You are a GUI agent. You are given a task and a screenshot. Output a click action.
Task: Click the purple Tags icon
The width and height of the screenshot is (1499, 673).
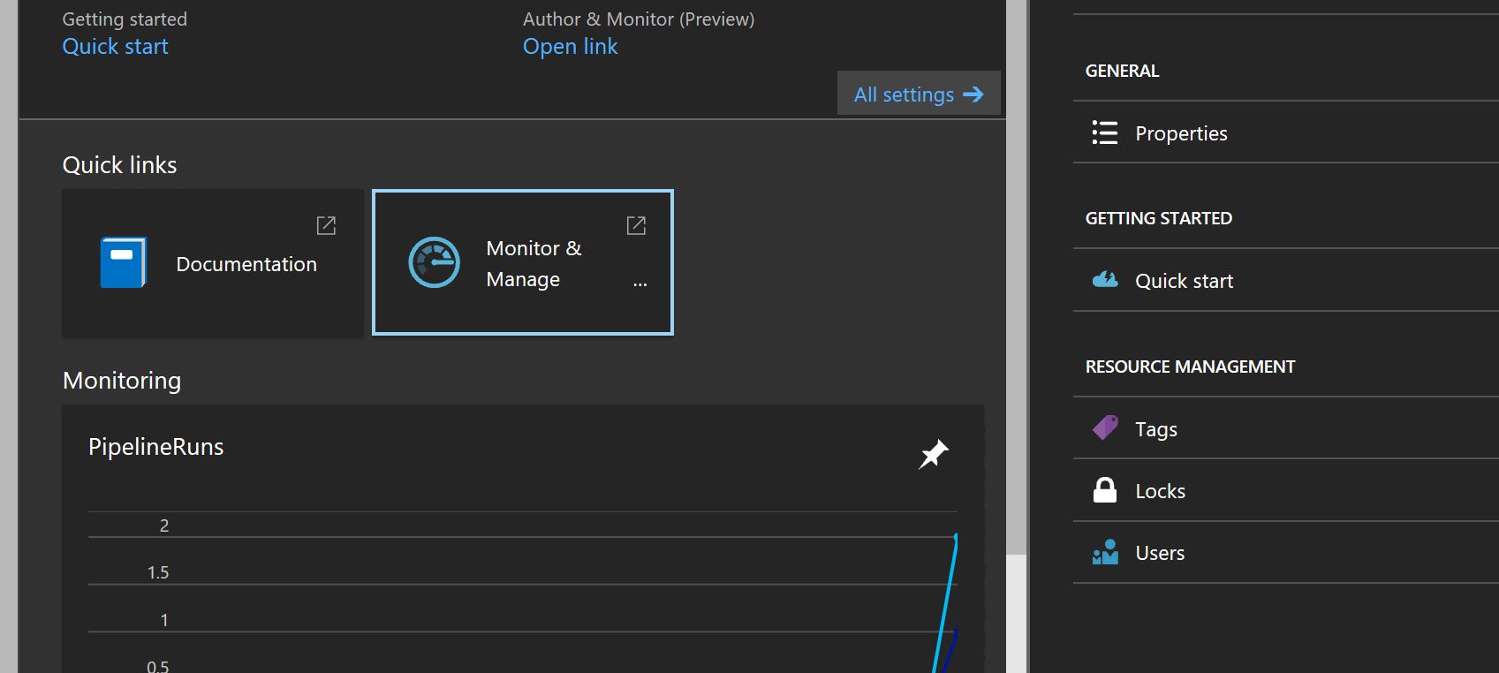[1105, 428]
